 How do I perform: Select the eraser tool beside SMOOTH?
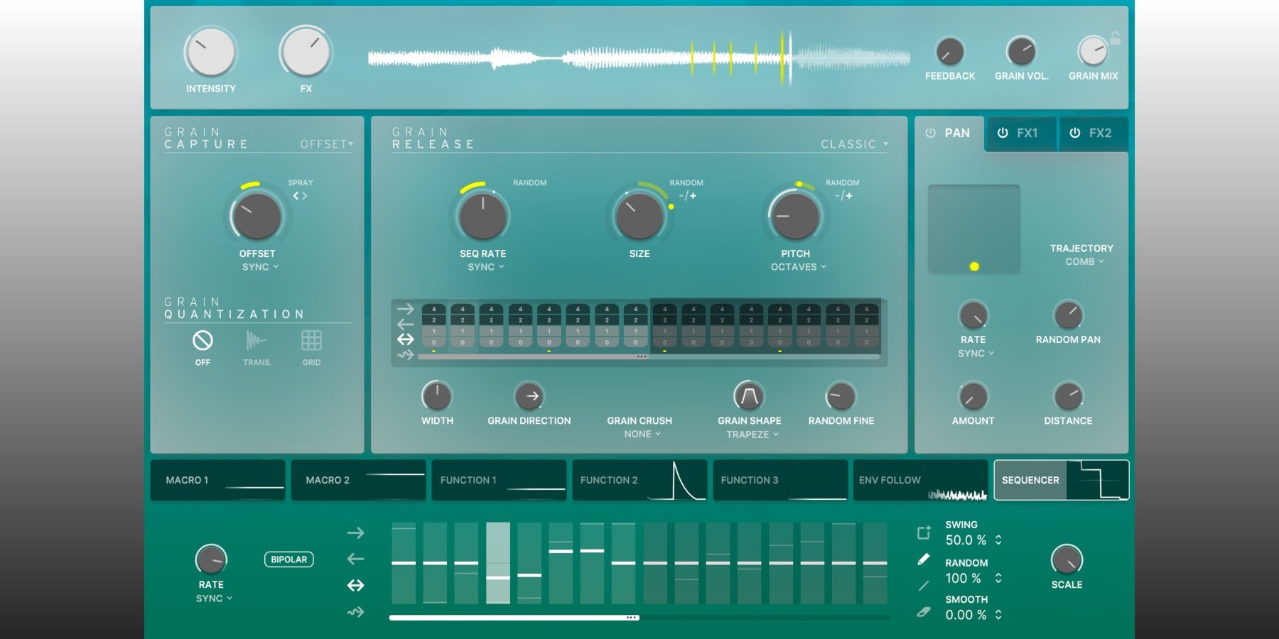(922, 611)
